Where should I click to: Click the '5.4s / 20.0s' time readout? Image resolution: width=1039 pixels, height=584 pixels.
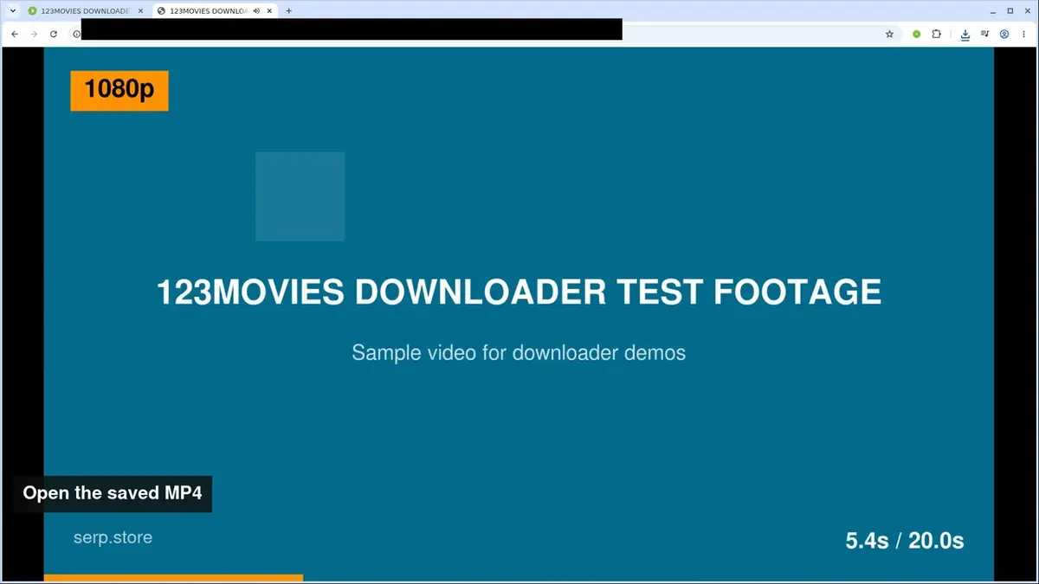[x=905, y=541]
